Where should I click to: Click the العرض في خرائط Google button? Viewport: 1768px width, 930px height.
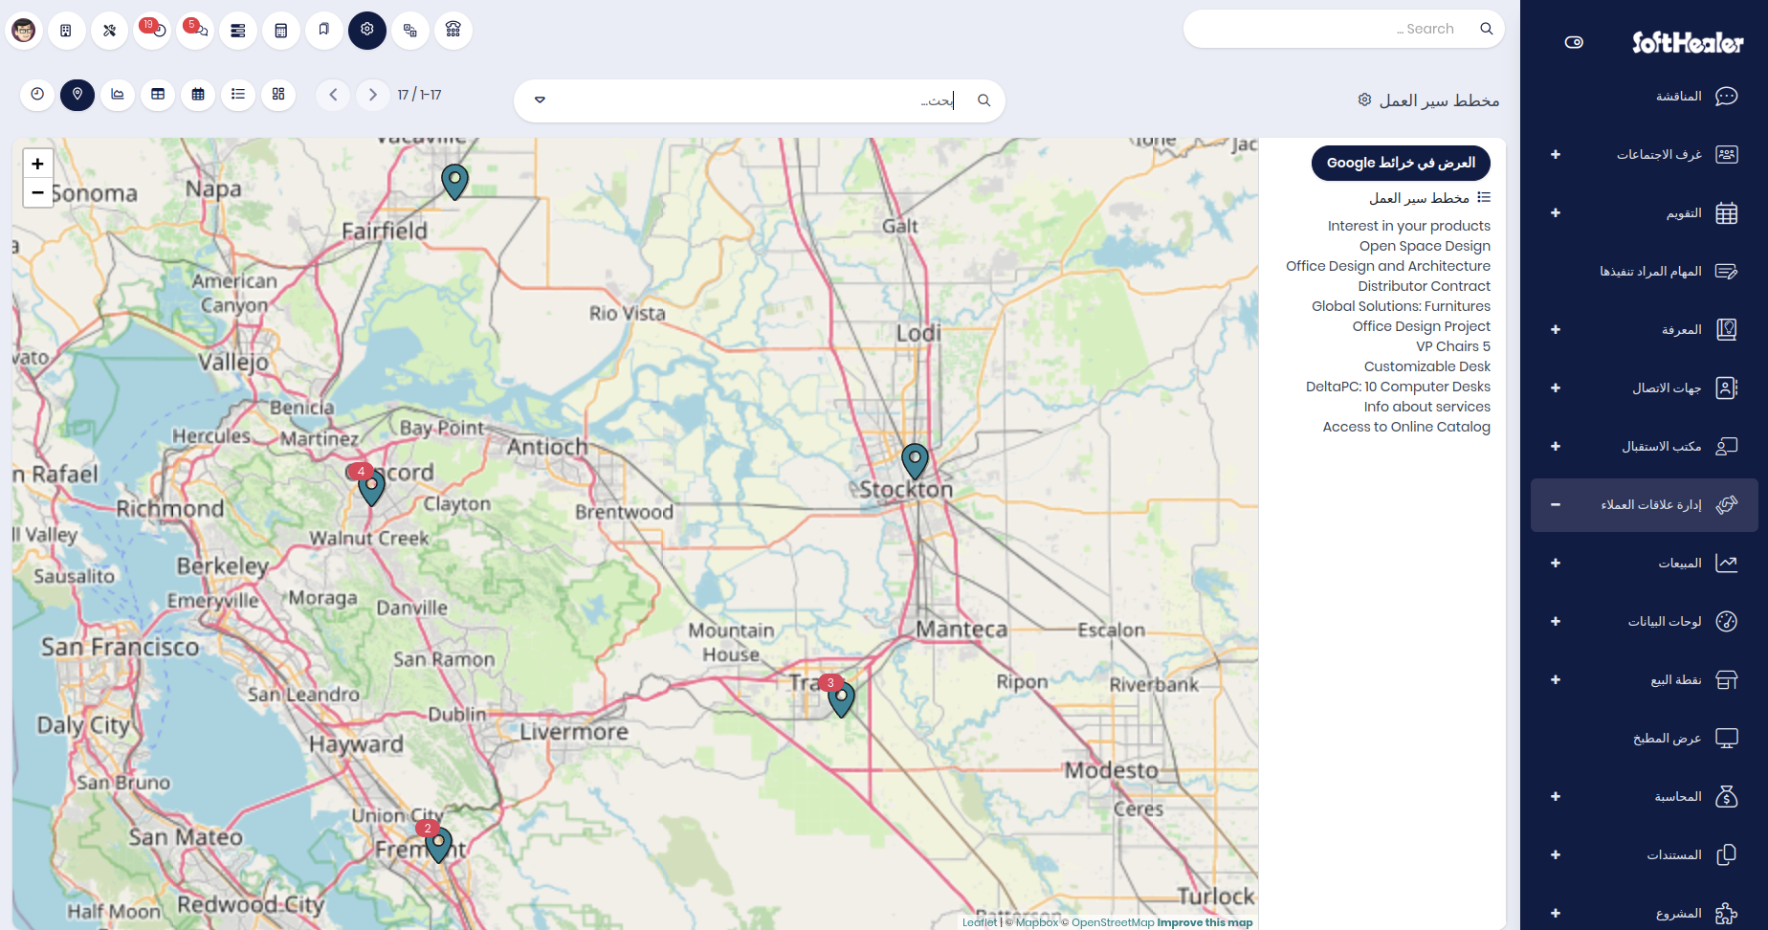1401,163
